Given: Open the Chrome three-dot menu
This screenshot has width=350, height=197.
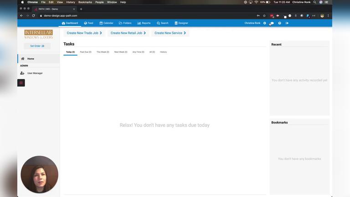Looking at the screenshot, I should pos(328,16).
